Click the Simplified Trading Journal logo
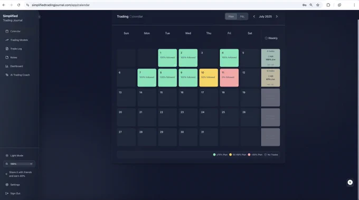 (13, 18)
